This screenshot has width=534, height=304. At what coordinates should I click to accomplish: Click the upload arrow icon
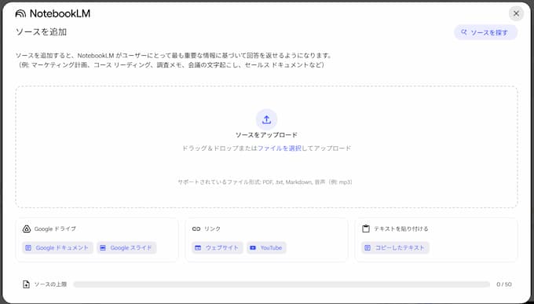tap(267, 119)
